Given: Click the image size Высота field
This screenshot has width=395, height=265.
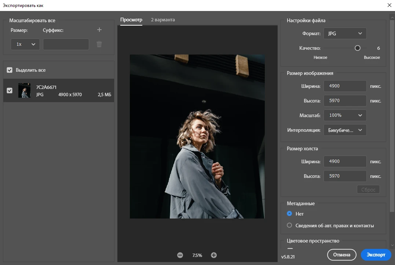Looking at the screenshot, I should [345, 101].
